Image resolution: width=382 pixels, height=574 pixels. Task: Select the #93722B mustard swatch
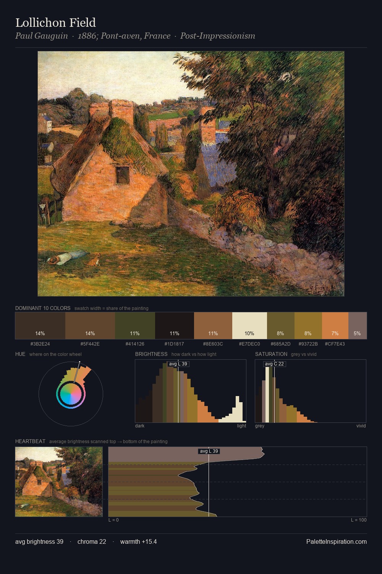pyautogui.click(x=308, y=326)
